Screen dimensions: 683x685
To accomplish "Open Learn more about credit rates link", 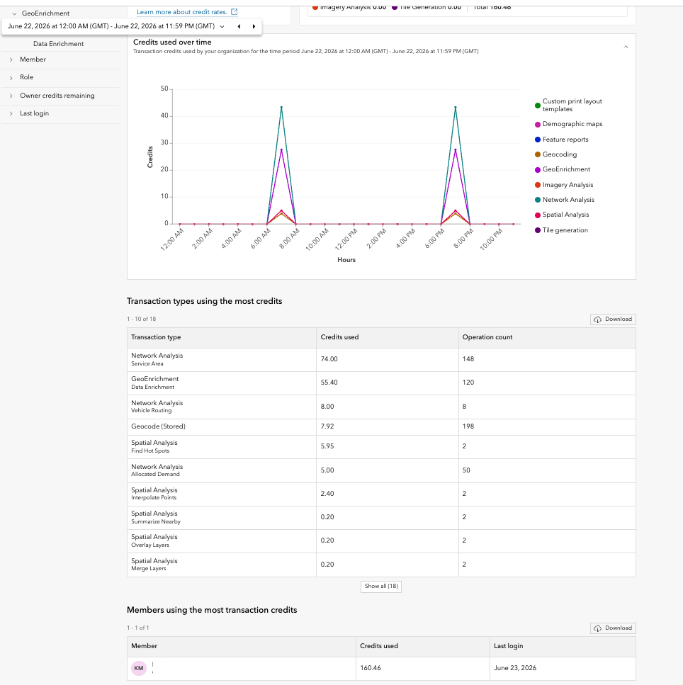I will (x=182, y=12).
